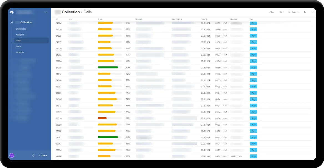Click the Date column header label
Image resolution: width=324 pixels, height=168 pixels.
click(x=203, y=19)
